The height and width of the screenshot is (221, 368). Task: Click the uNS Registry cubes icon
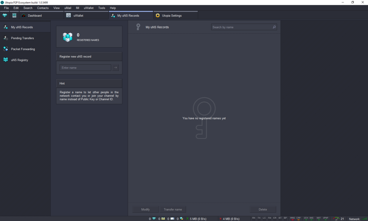tap(6, 60)
